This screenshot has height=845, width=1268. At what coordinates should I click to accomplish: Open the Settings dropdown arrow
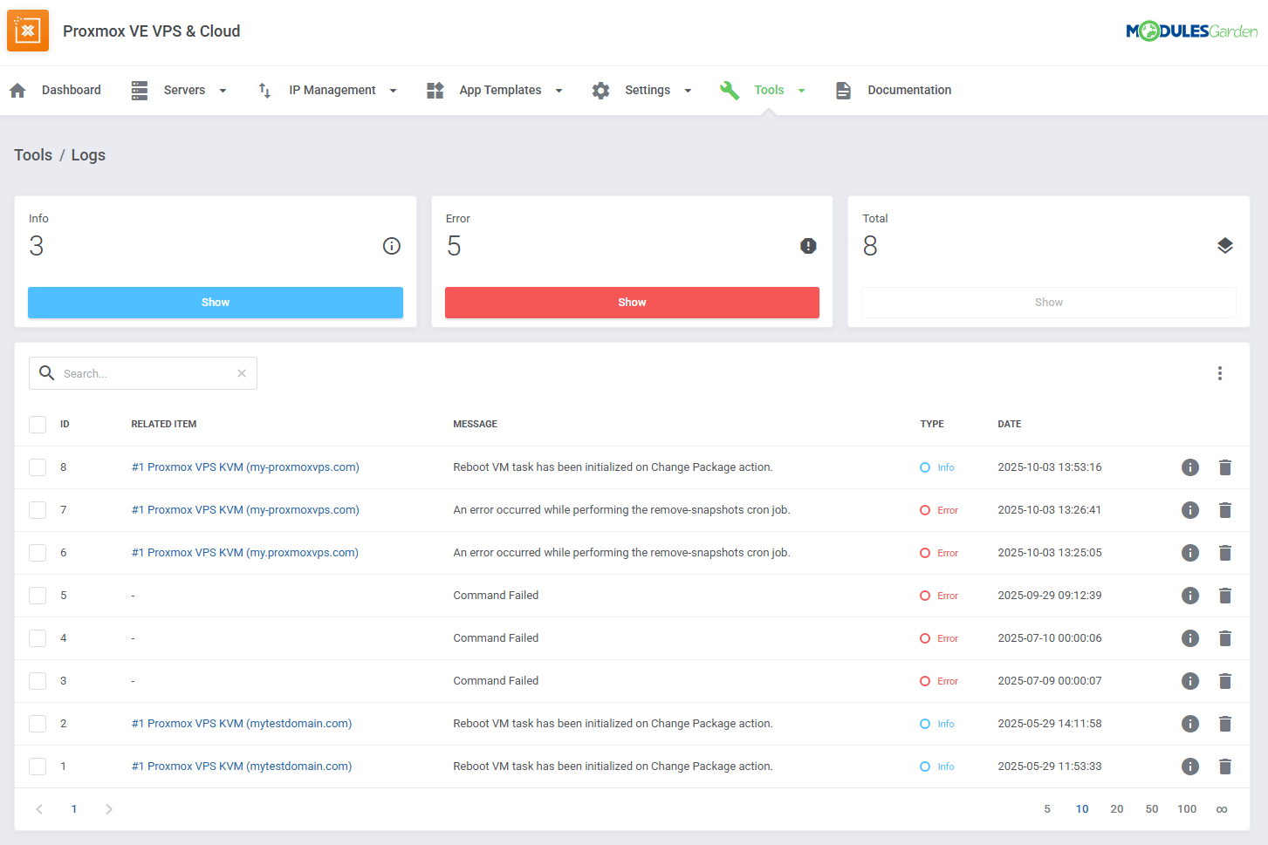[688, 90]
